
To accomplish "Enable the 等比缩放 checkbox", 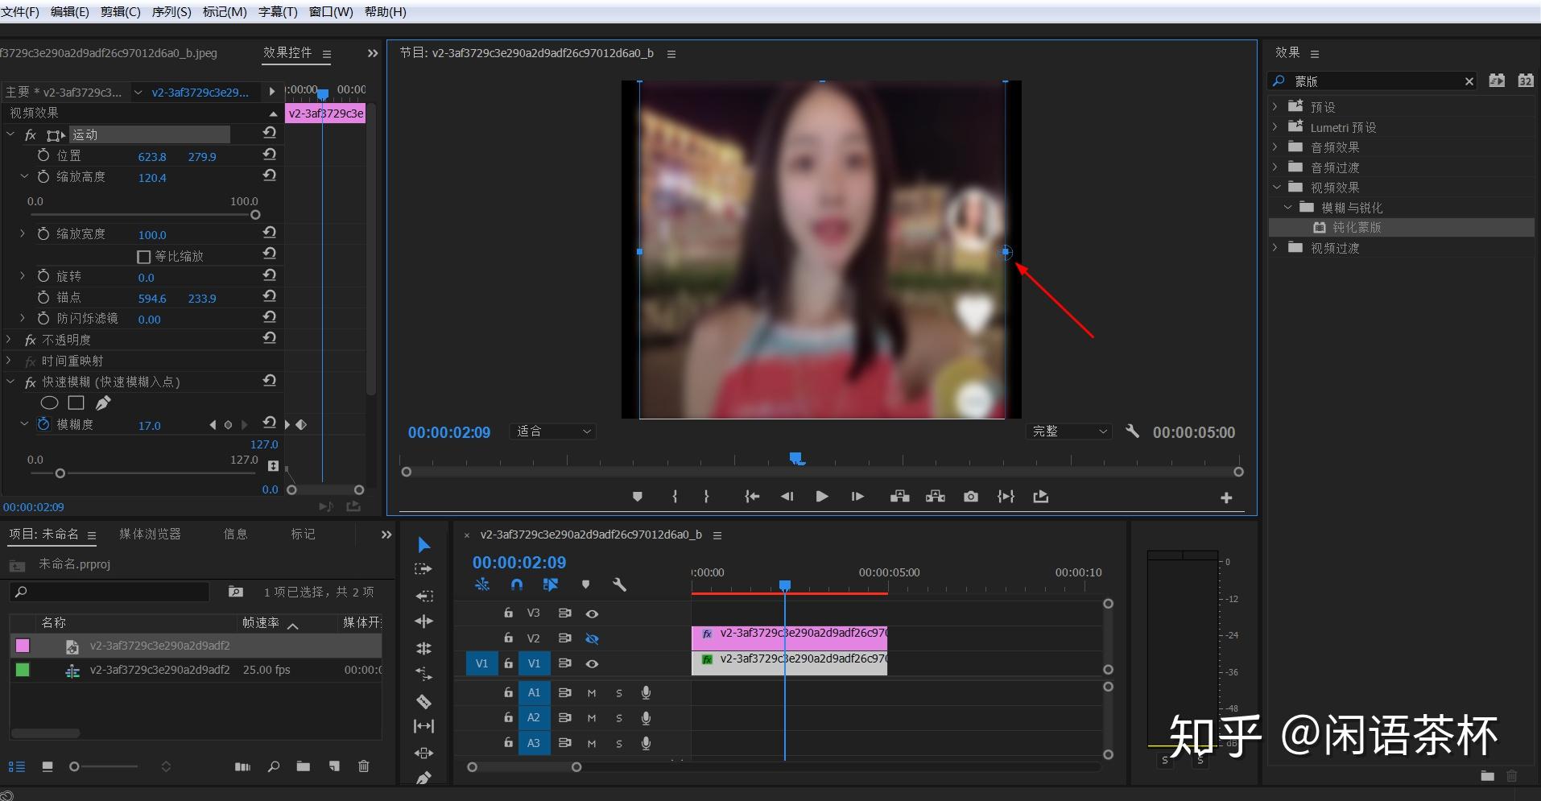I will [144, 257].
